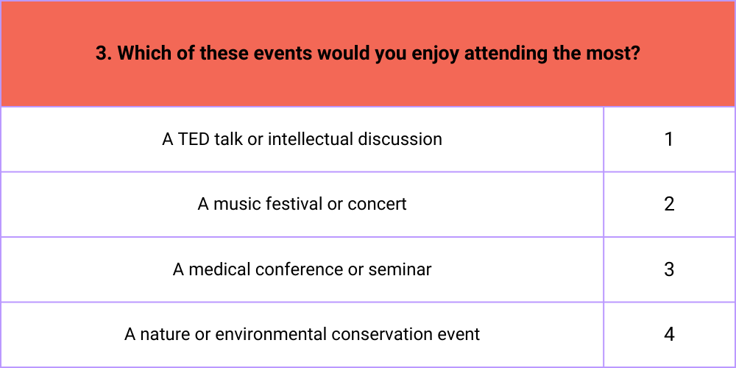Choose 'A TED talk or intellectual discussion'

click(x=302, y=139)
